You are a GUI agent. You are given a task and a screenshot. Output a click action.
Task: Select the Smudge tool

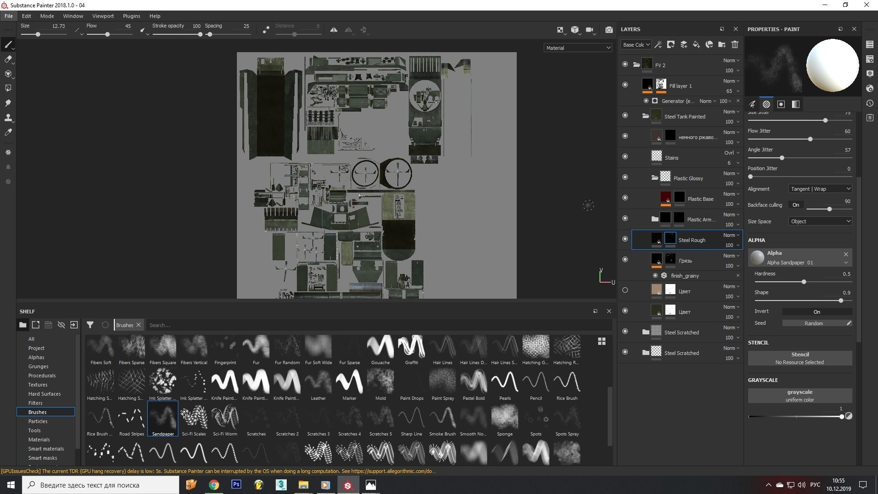[x=8, y=103]
